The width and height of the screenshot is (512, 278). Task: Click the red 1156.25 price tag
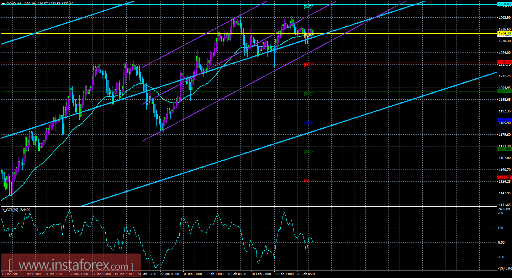(x=504, y=178)
